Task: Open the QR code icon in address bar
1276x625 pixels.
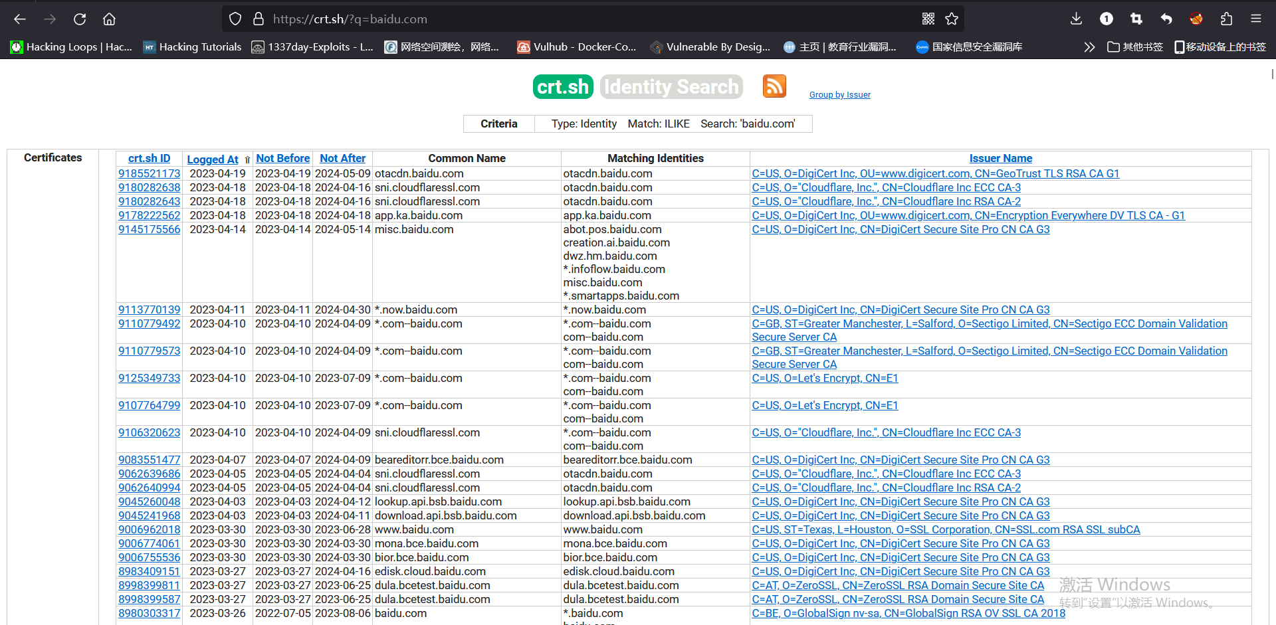Action: (x=928, y=19)
